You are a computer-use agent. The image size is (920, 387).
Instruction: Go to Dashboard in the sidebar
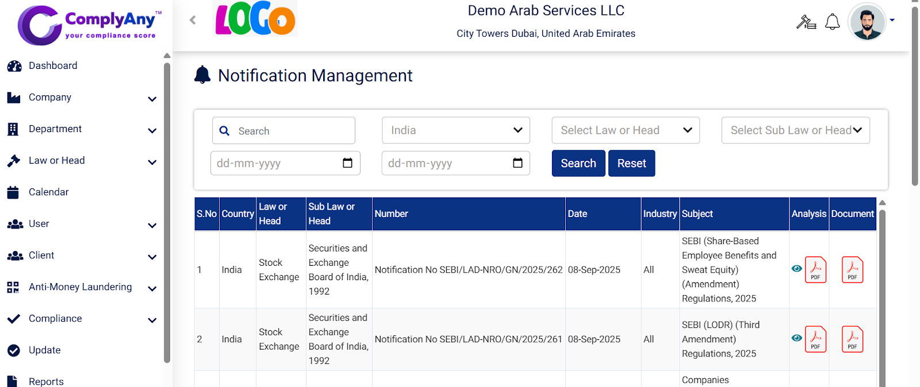53,66
